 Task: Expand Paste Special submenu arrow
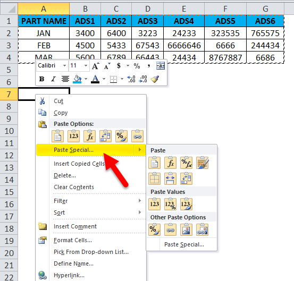coord(139,150)
